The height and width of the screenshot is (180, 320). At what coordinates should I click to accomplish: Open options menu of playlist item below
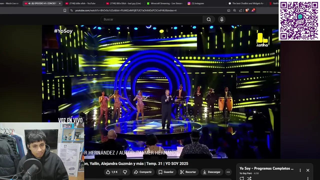308,178
